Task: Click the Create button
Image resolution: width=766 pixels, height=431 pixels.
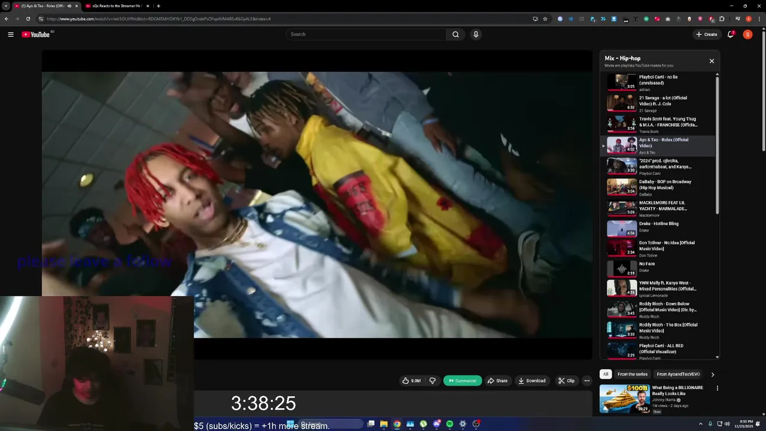Action: click(x=707, y=34)
